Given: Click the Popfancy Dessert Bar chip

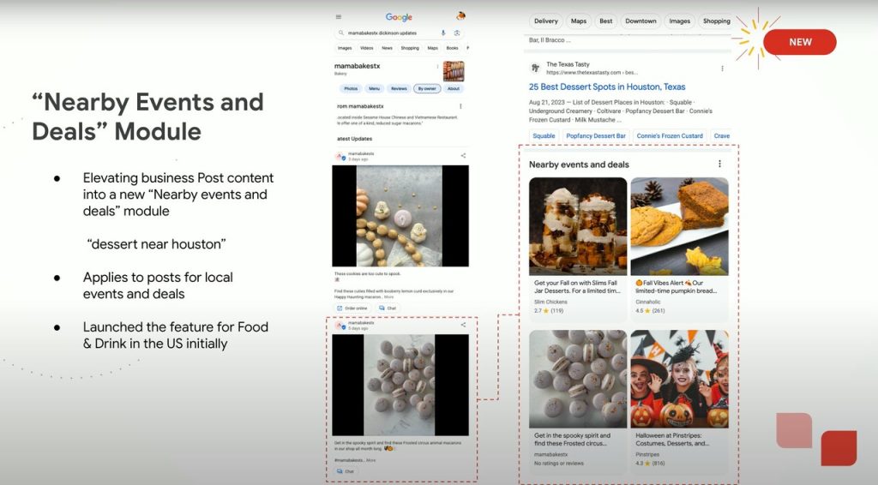Looking at the screenshot, I should point(596,136).
